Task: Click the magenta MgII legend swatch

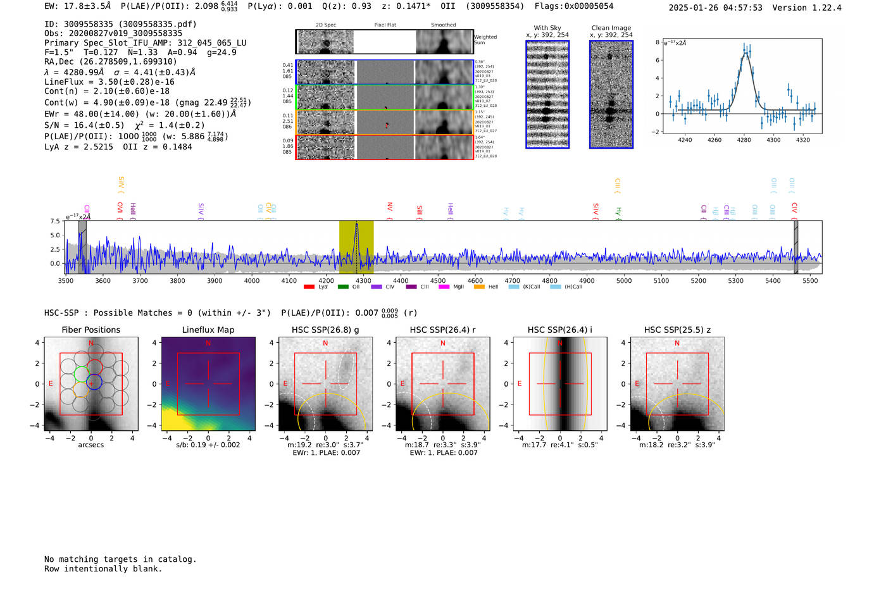Action: click(x=444, y=287)
